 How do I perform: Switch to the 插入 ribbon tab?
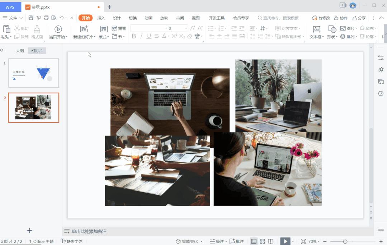[x=102, y=17]
